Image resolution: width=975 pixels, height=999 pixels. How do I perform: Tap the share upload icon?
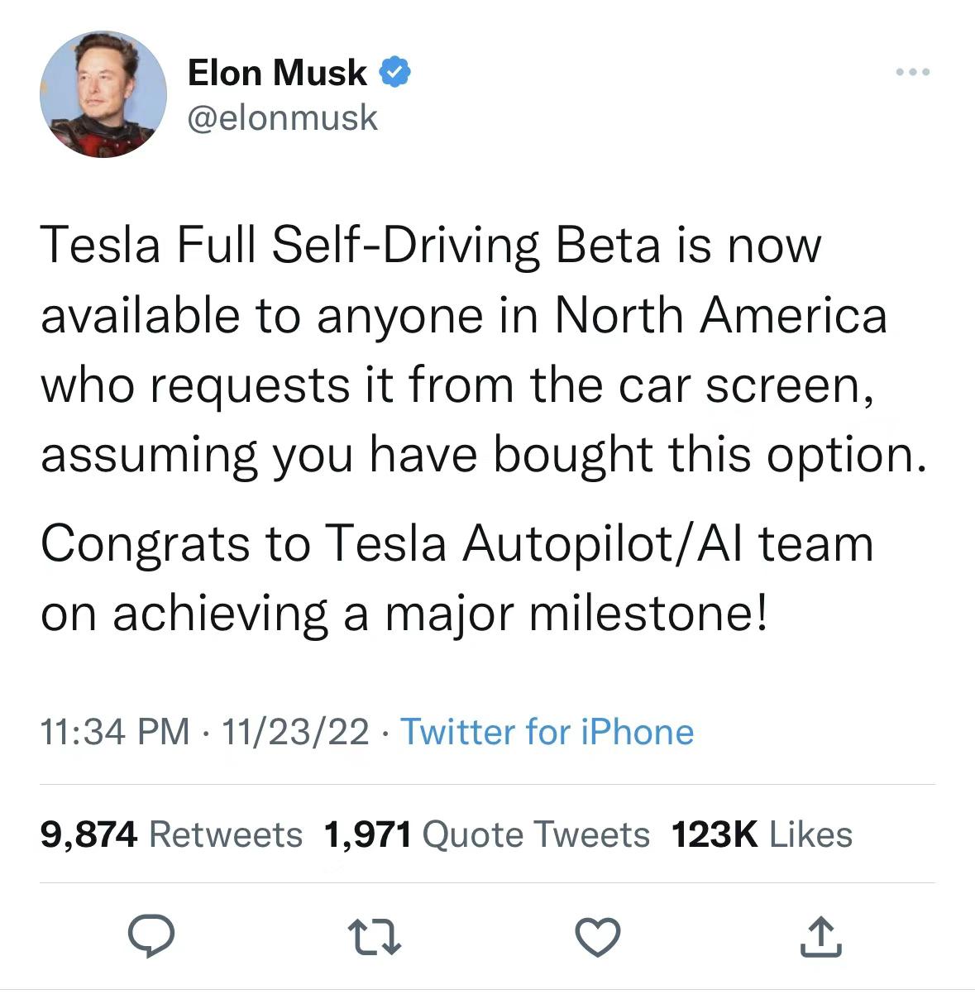820,937
